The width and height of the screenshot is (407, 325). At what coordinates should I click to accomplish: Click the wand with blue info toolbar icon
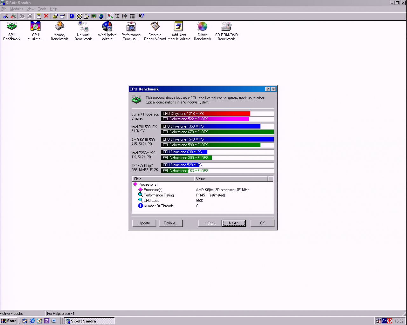coord(6,16)
